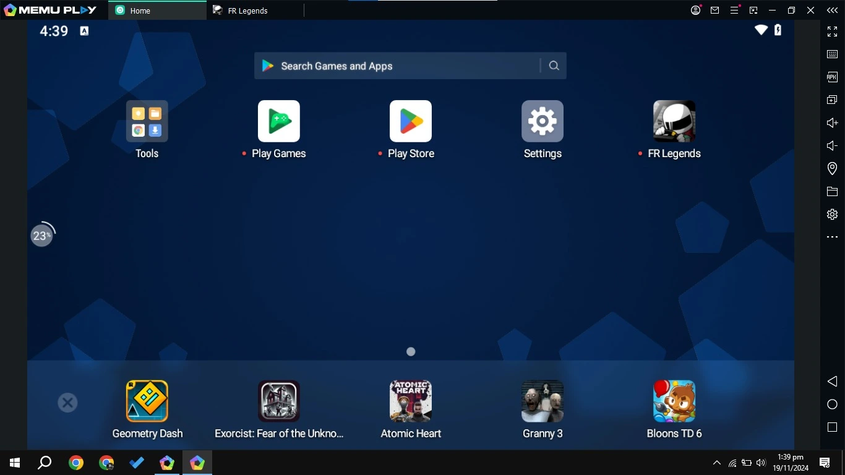Screen dimensions: 845x475
Task: Click the 23% memory booster ball
Action: click(x=42, y=235)
